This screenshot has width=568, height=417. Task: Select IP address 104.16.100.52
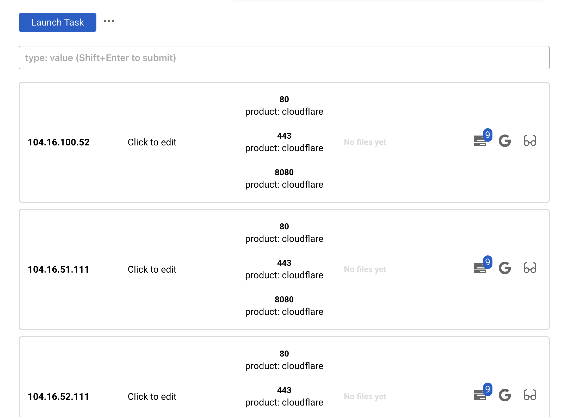pyautogui.click(x=59, y=142)
